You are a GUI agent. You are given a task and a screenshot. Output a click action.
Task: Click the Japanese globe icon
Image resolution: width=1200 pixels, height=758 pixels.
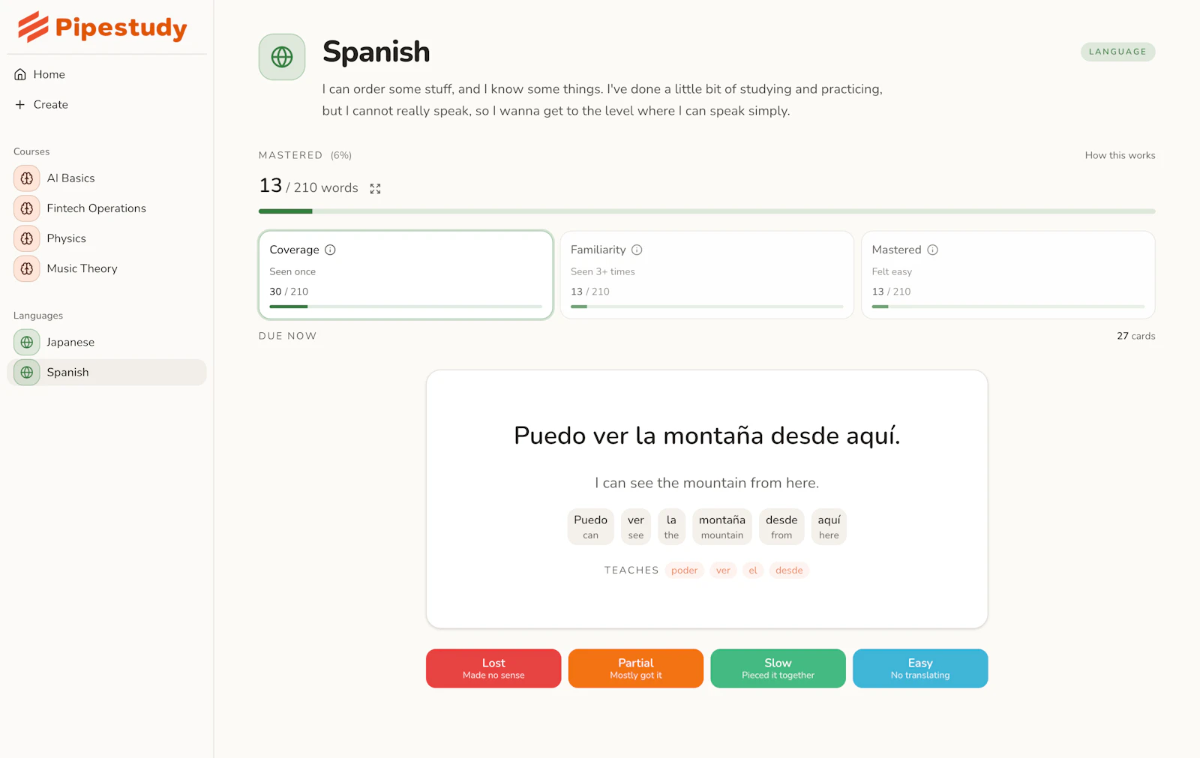click(x=27, y=343)
